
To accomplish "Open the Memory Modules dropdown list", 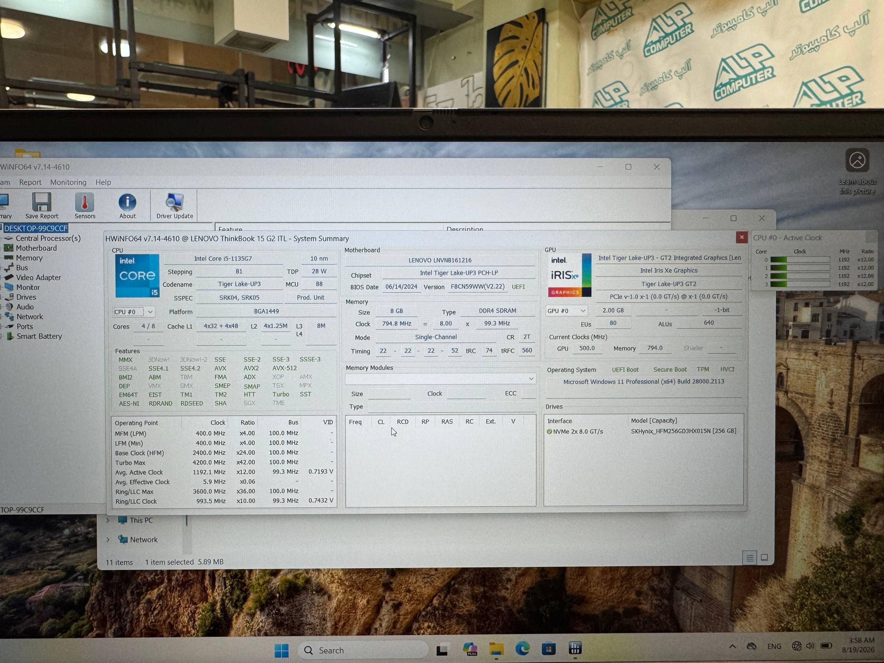I will pyautogui.click(x=440, y=379).
